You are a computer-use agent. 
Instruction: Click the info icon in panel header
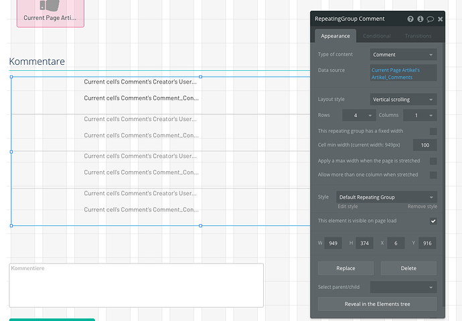pyautogui.click(x=420, y=19)
